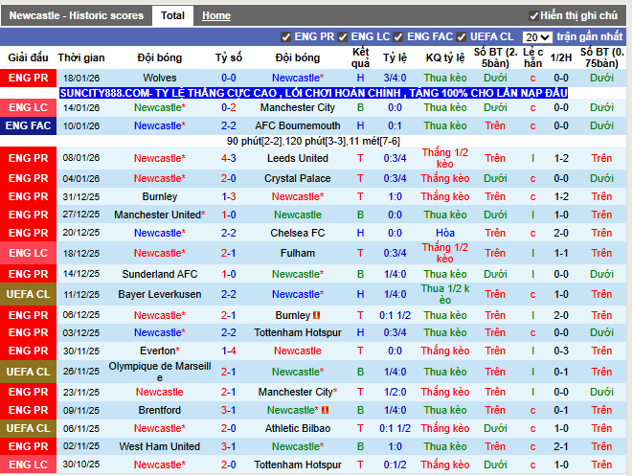Uncheck the ENG FAC filter checkbox
This screenshot has height=476, width=633.
pyautogui.click(x=398, y=37)
